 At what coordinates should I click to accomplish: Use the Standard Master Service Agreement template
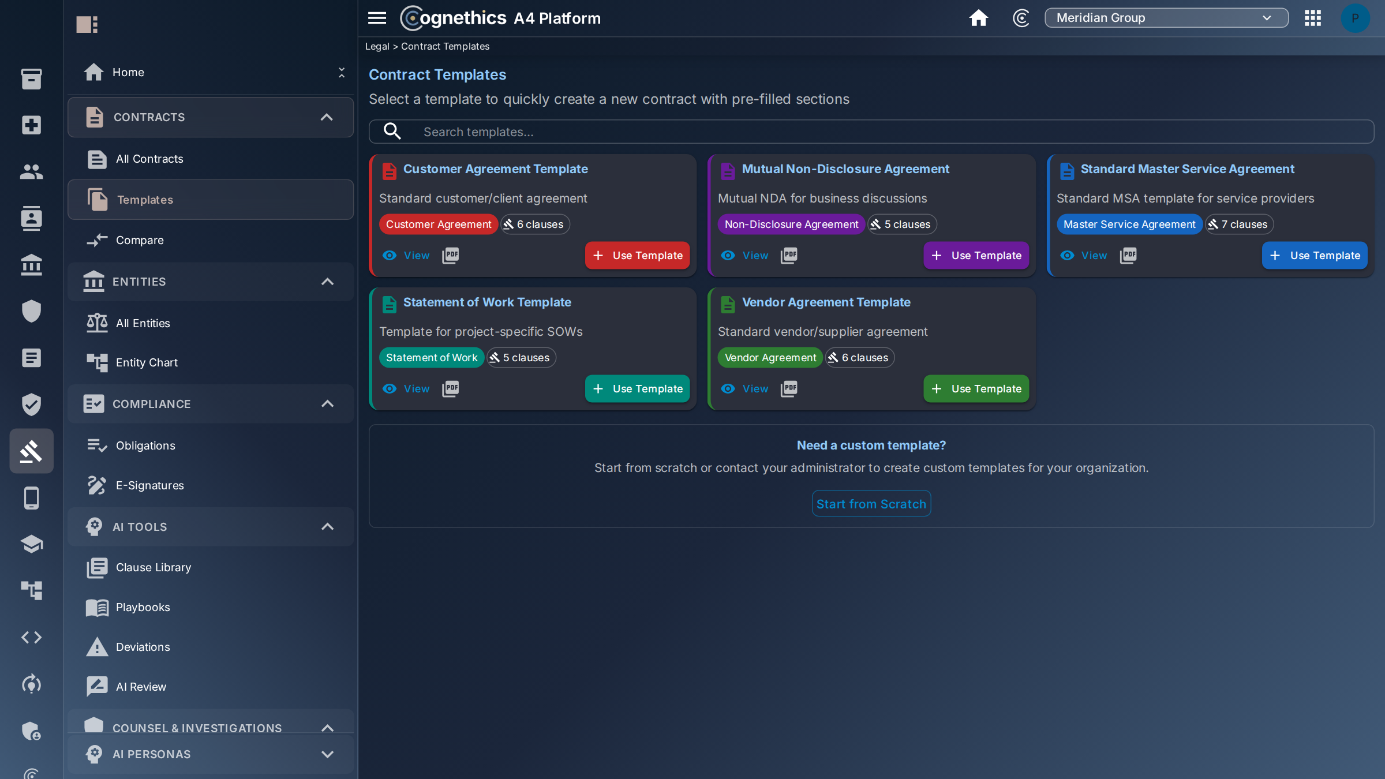coord(1315,255)
